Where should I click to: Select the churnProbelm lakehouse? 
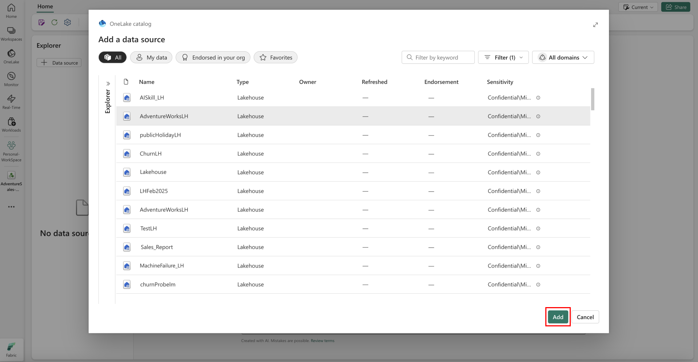pos(353,285)
